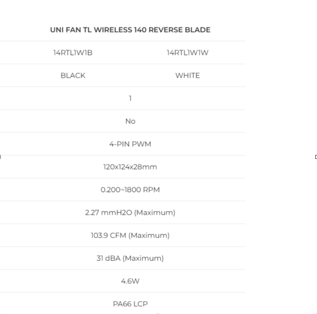This screenshot has width=317, height=314.
Task: Click the UNI FAN TL WIRELESS 140 REVERSE BLADE heading
Action: [130, 30]
